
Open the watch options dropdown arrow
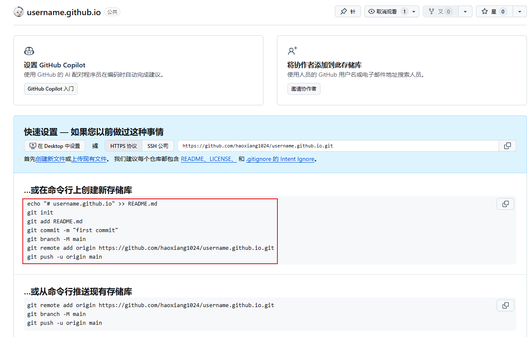(414, 11)
